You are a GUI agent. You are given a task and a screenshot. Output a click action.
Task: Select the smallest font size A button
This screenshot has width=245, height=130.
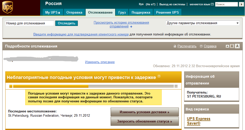pyautogui.click(x=227, y=46)
